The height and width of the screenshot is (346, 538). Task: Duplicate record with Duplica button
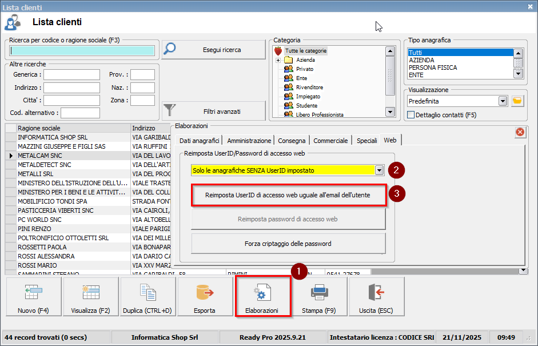point(148,297)
